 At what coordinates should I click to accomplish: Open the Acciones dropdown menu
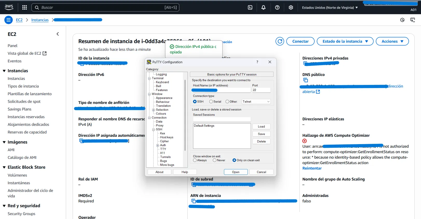(x=392, y=41)
